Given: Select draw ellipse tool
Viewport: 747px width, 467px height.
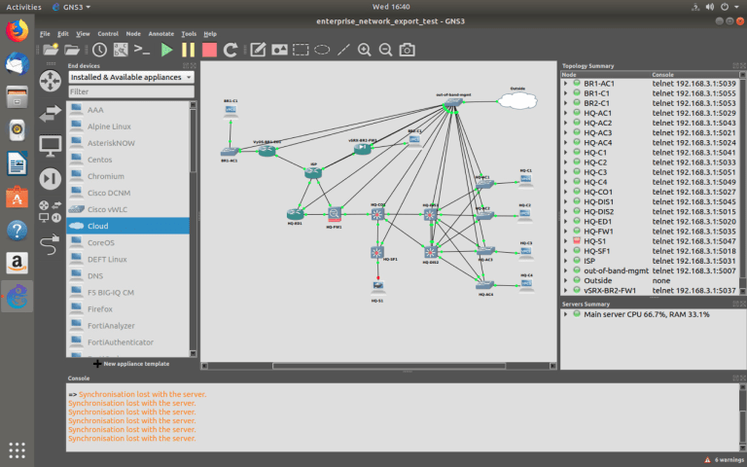Looking at the screenshot, I should [x=322, y=50].
